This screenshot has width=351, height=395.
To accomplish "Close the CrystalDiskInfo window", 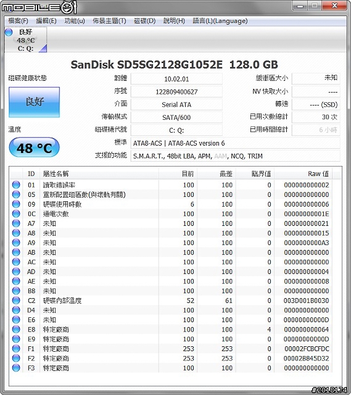I will 334,6.
